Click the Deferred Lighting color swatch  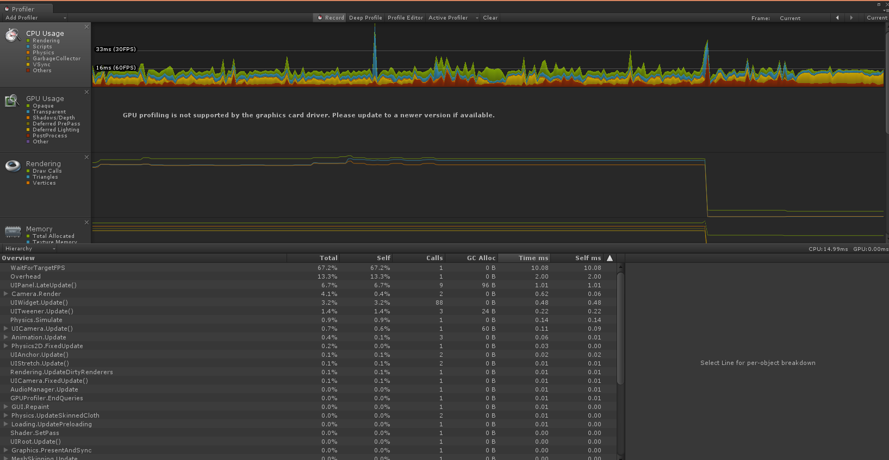click(x=28, y=130)
